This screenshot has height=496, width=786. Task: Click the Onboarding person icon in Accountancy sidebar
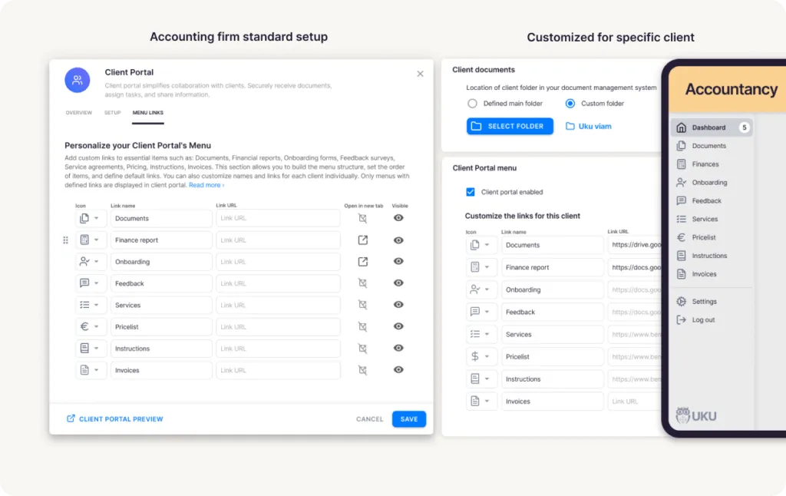click(x=681, y=182)
